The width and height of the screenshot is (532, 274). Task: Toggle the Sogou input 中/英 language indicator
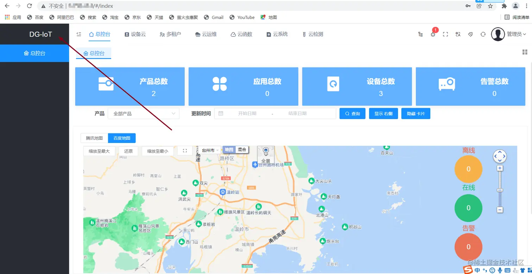click(477, 270)
